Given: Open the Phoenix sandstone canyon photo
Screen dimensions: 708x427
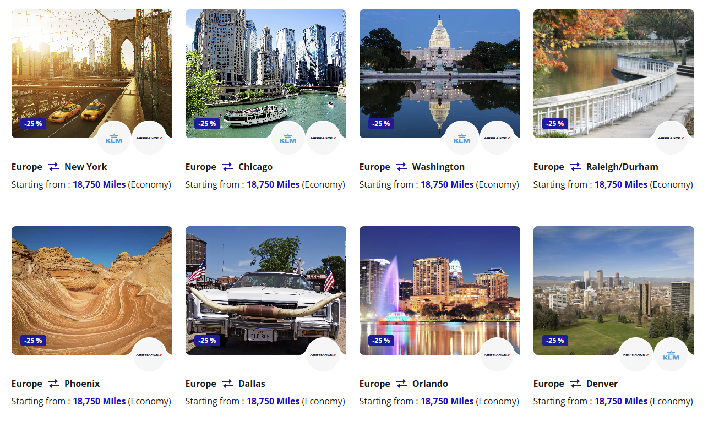Looking at the screenshot, I should [92, 291].
